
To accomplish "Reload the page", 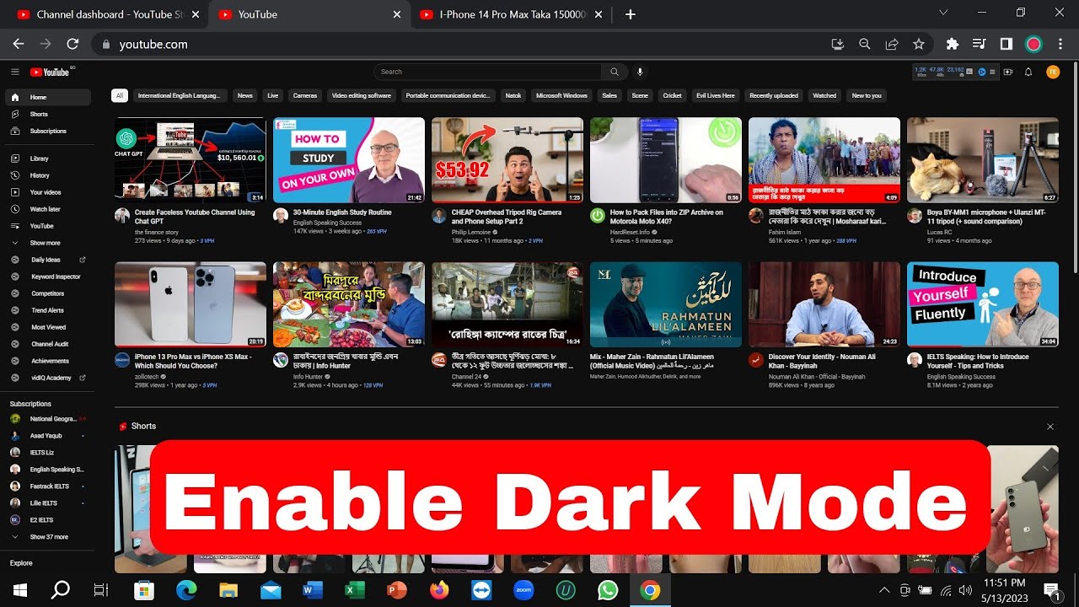I will pos(72,44).
